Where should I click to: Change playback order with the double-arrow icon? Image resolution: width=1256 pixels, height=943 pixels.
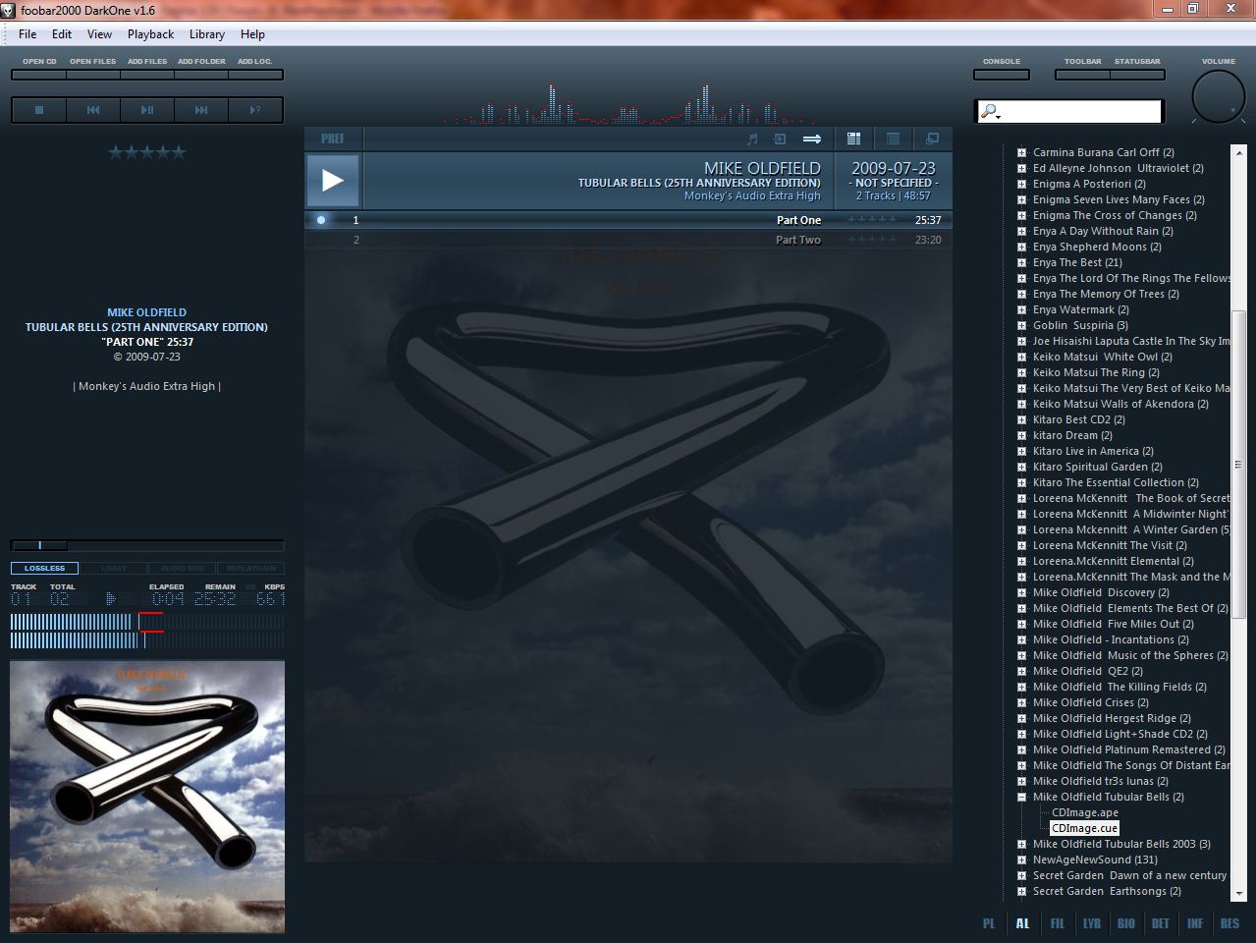click(812, 139)
